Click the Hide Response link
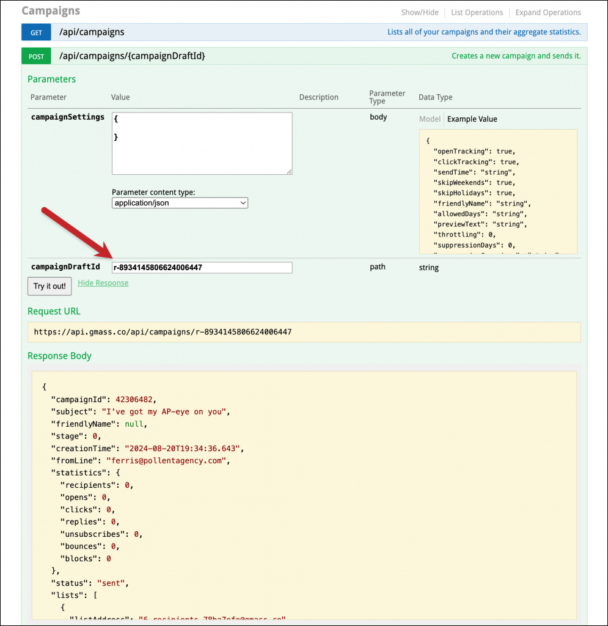The image size is (608, 626). pos(103,282)
